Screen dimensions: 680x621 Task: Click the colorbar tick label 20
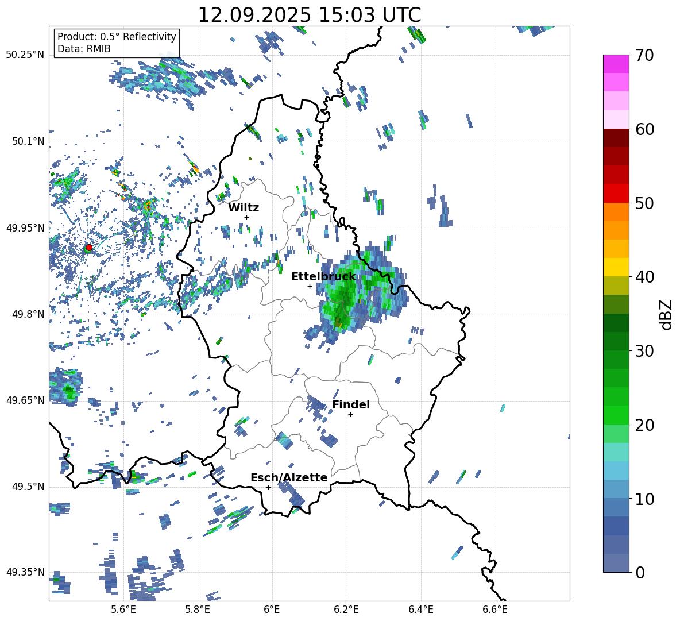point(644,425)
